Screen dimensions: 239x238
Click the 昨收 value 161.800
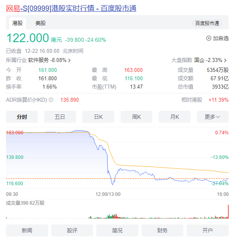point(47,78)
